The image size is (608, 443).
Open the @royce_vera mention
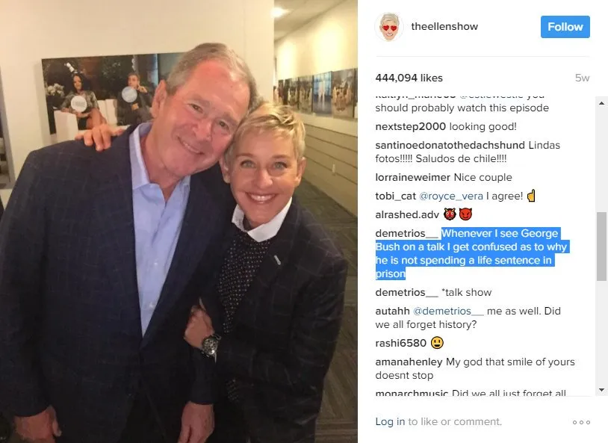click(x=451, y=196)
